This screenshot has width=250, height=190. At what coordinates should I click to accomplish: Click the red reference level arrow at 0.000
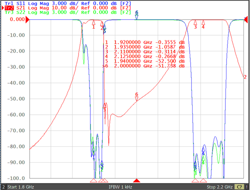click(28, 20)
